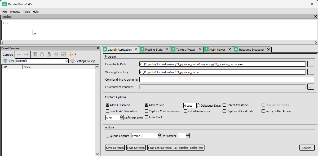The width and height of the screenshot is (318, 156).
Task: Open the Tools menu
Action: 26,12
